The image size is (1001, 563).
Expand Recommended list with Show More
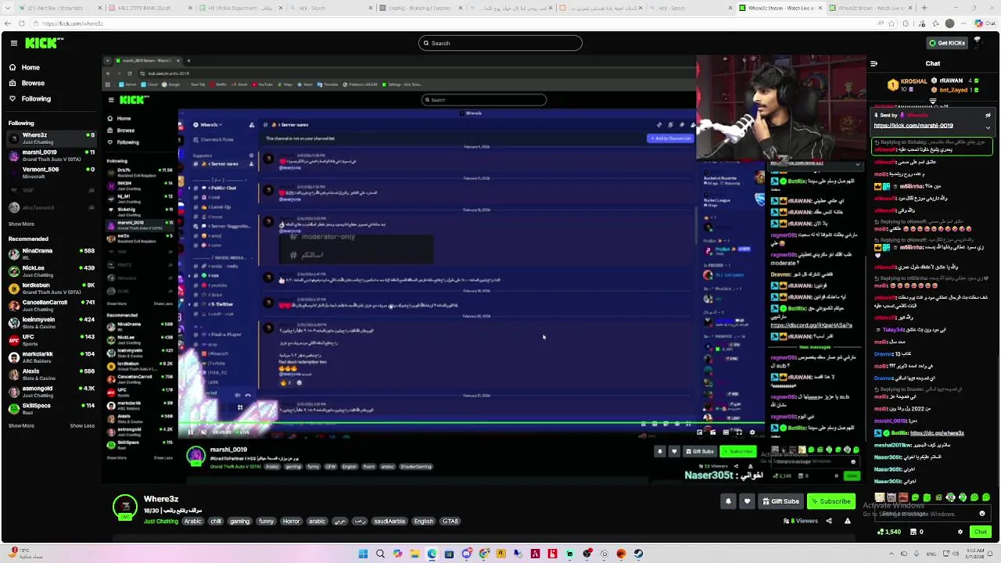pyautogui.click(x=21, y=425)
